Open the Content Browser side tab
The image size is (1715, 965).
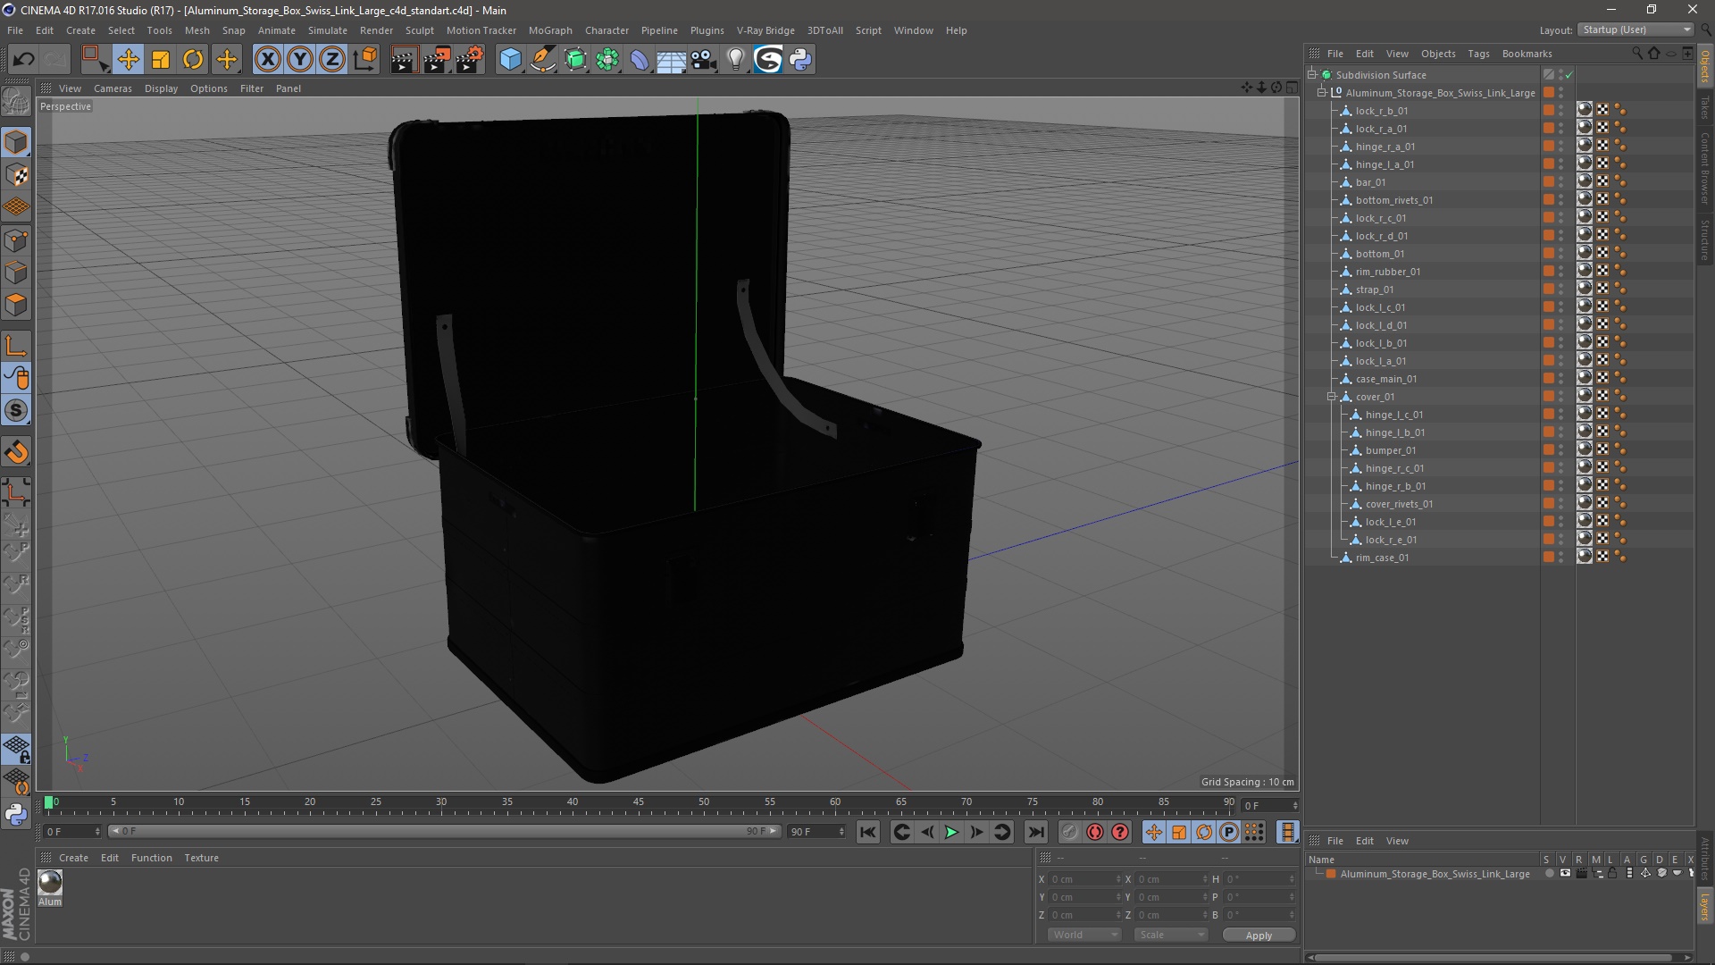click(x=1704, y=168)
